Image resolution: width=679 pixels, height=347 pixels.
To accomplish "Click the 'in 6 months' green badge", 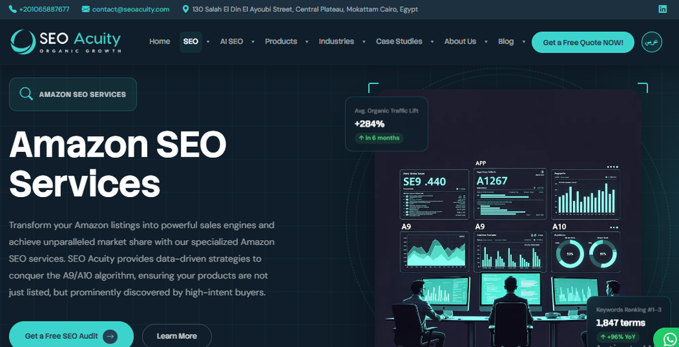I will tap(379, 138).
